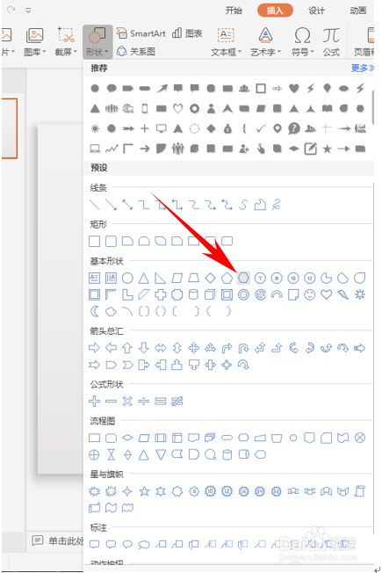Select the flowchart decision diamond
This screenshot has width=382, height=573.
tap(127, 438)
